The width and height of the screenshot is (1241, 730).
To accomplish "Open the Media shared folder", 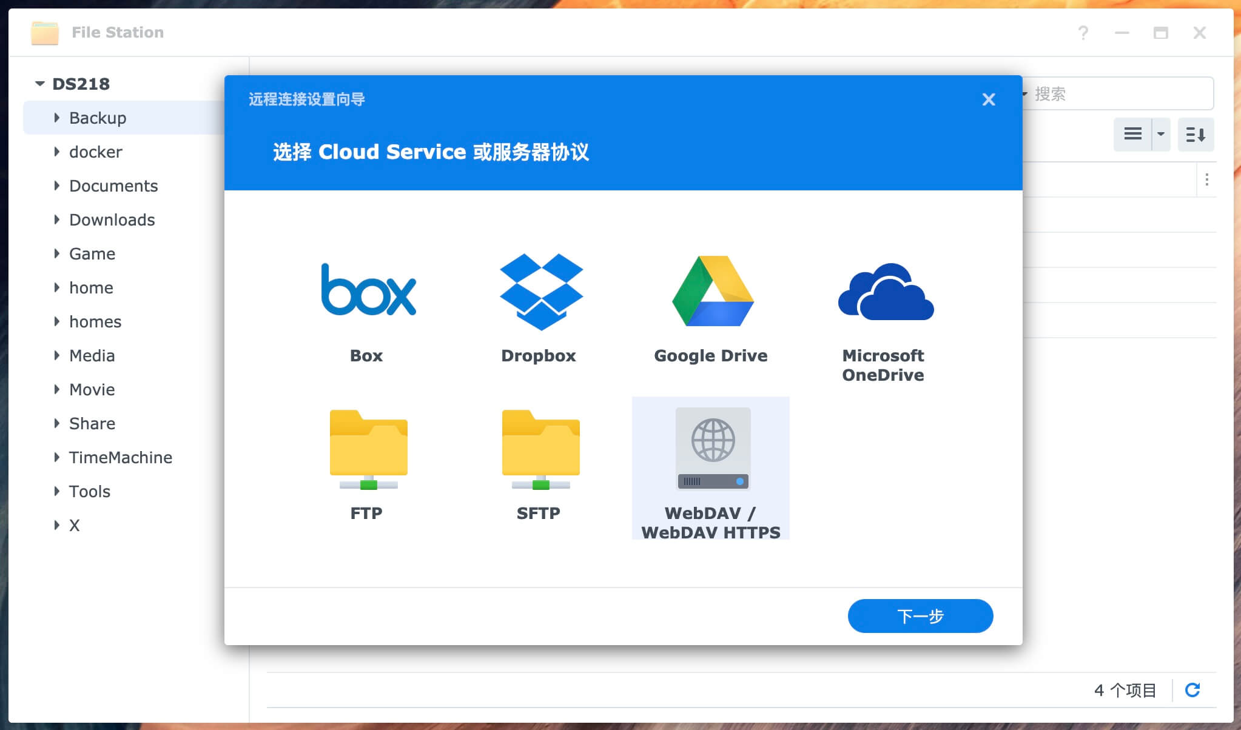I will [92, 355].
